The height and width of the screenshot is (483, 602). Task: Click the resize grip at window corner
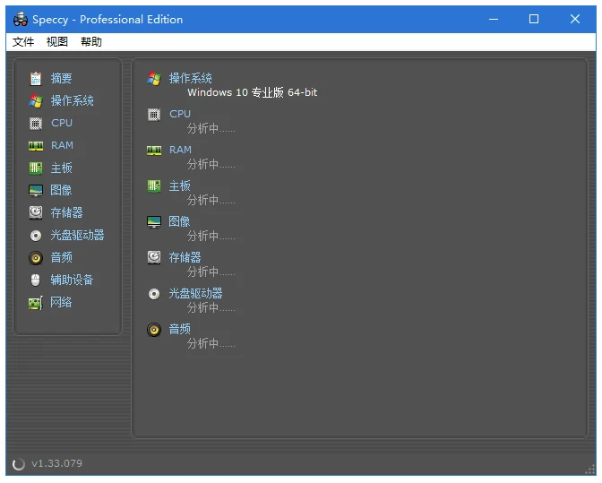590,470
